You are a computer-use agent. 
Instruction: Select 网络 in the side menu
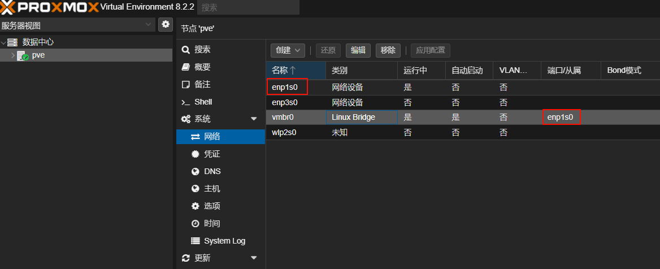[212, 137]
